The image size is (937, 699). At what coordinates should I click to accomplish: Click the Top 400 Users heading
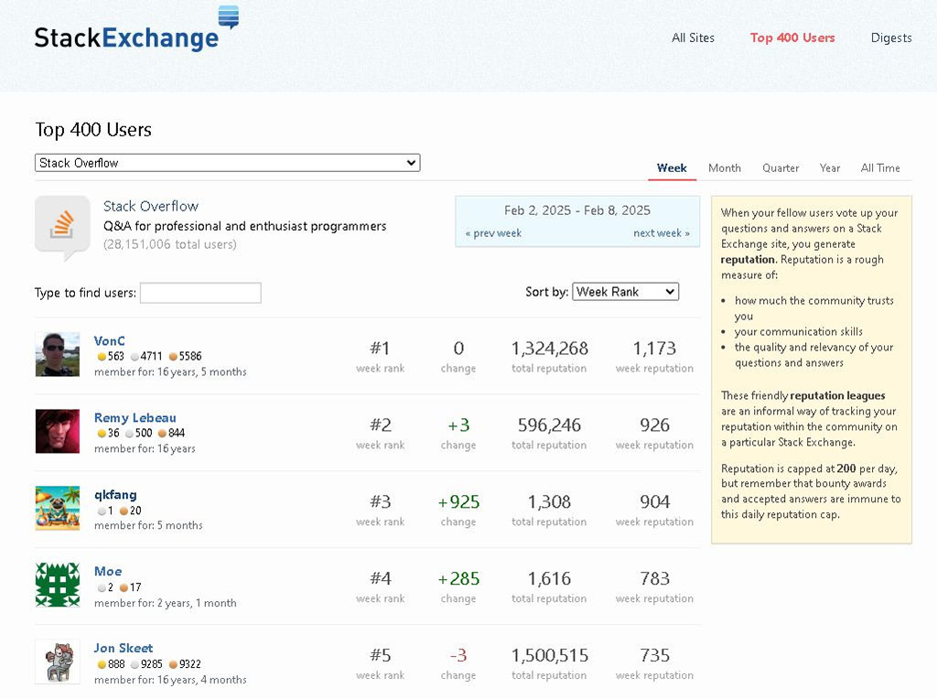coord(93,130)
